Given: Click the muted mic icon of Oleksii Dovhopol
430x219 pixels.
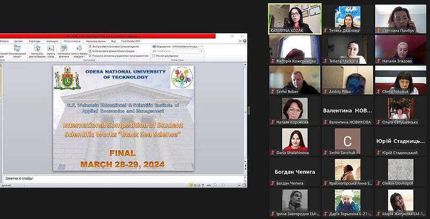Looking at the screenshot, I should [x=378, y=183].
